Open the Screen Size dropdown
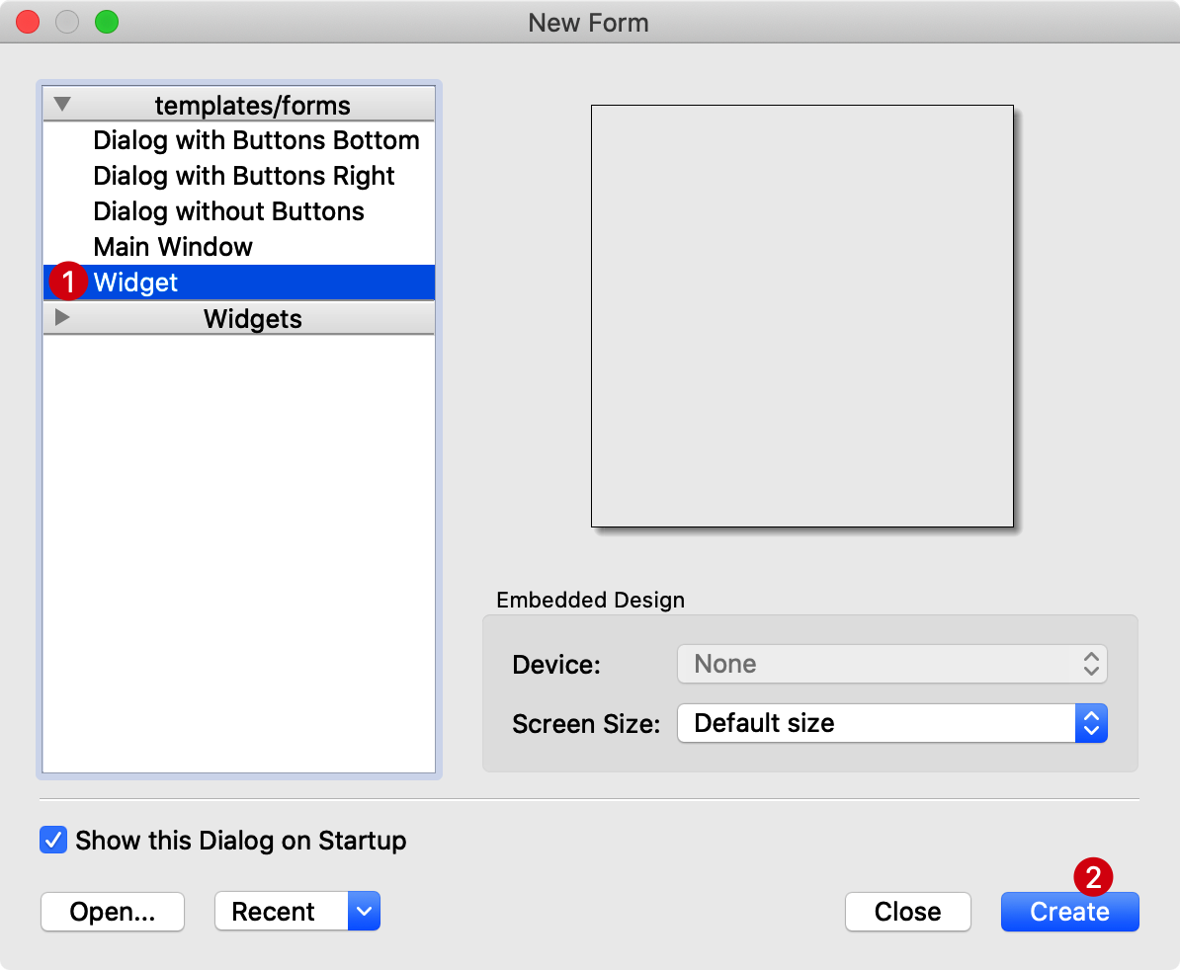The height and width of the screenshot is (970, 1180). [x=891, y=723]
